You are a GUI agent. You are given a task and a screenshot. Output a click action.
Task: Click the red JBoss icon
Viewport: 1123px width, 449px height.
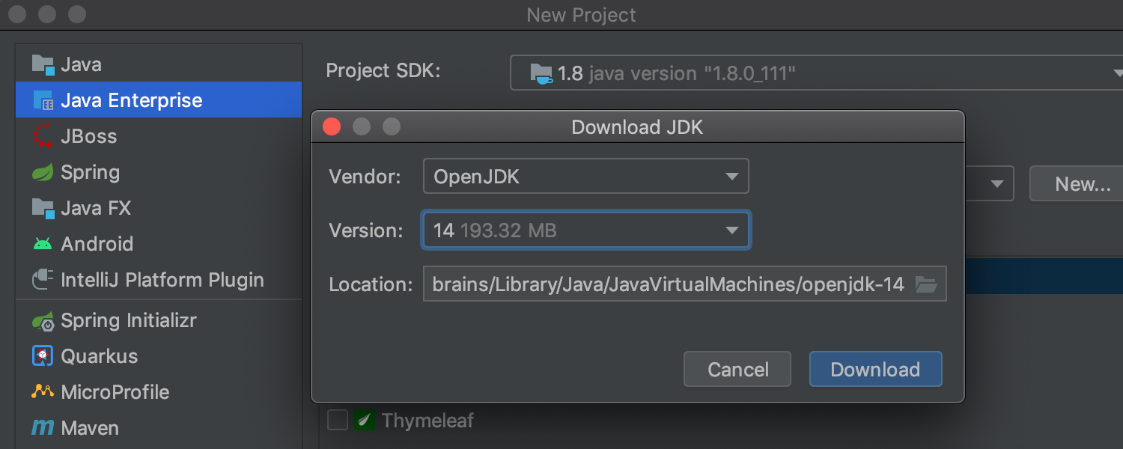click(43, 136)
